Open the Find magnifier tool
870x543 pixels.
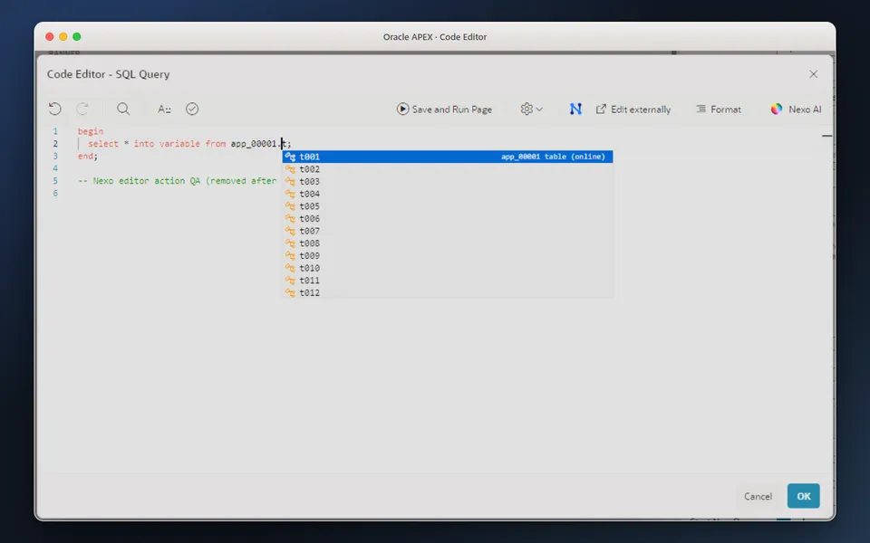click(123, 109)
